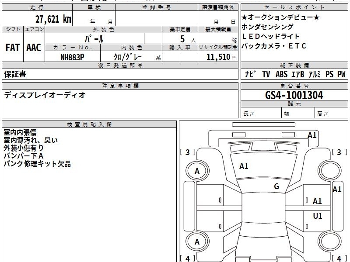Click ★オークションデビュー★ sales point
350x262 pixels.
(x=280, y=17)
